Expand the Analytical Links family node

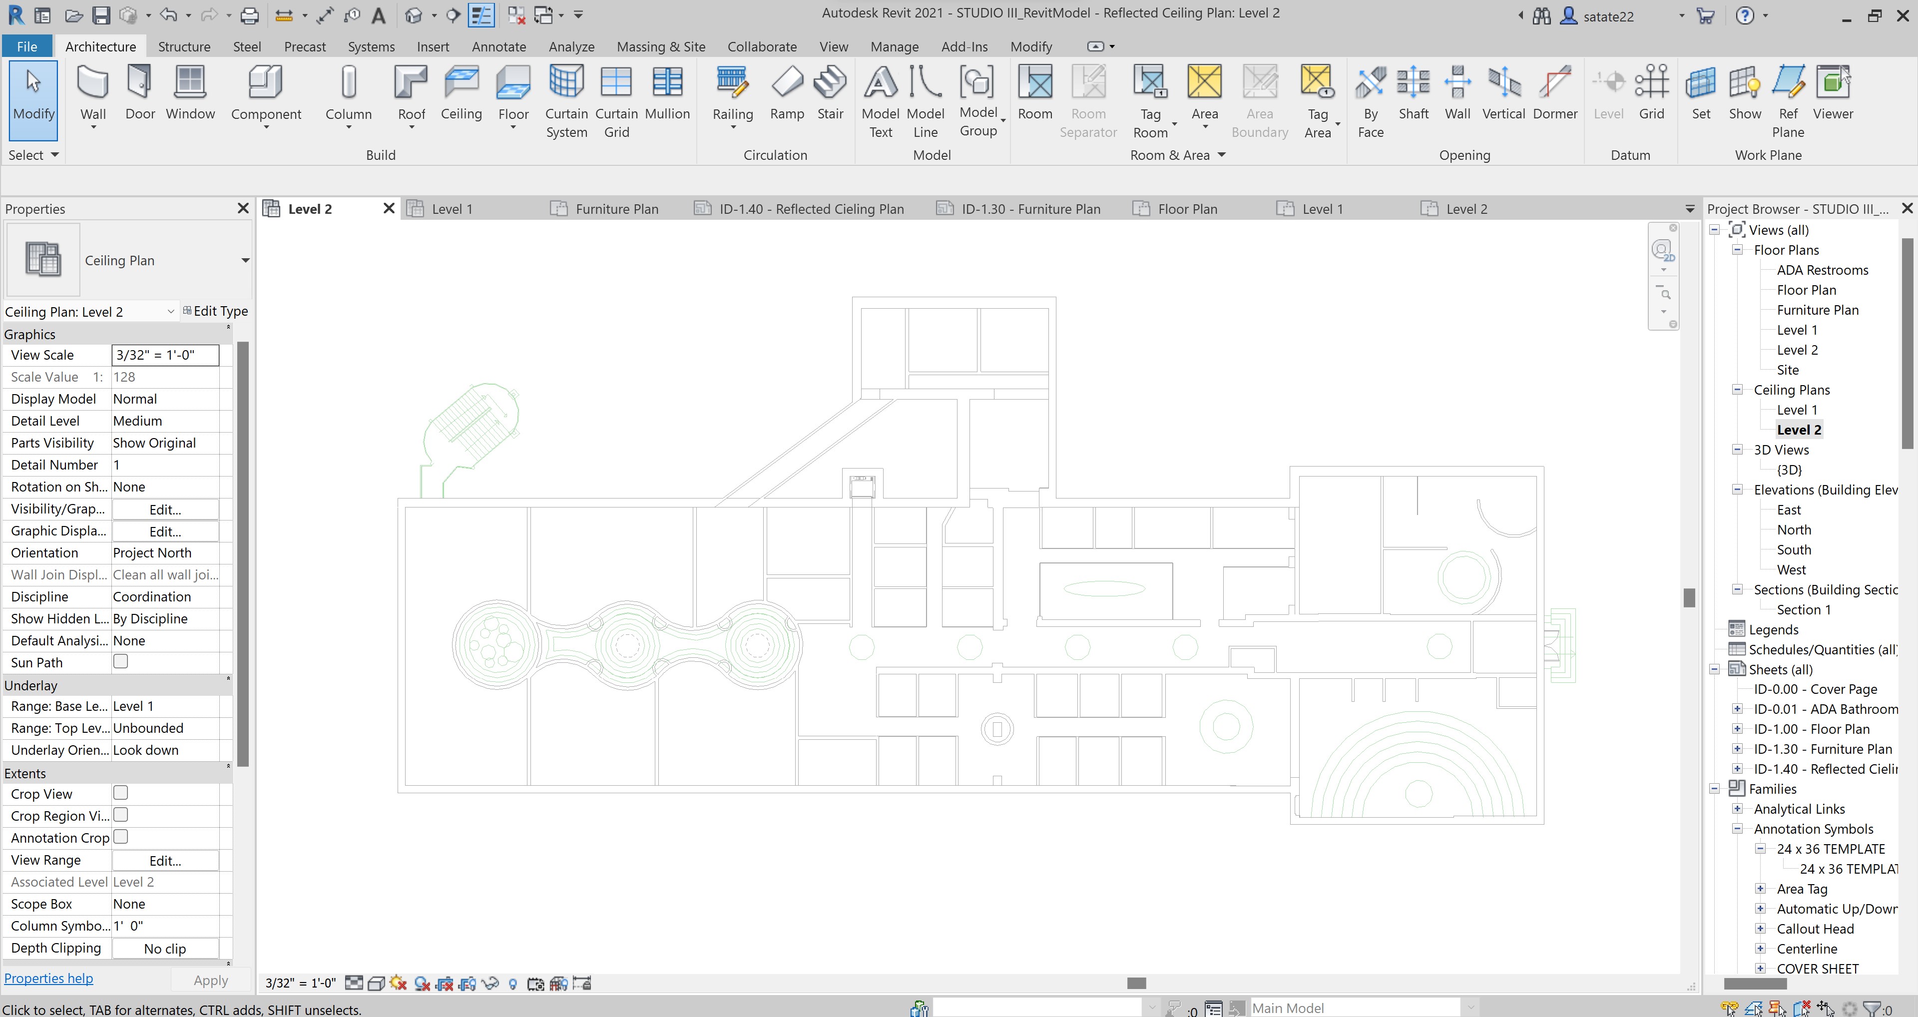(1737, 809)
